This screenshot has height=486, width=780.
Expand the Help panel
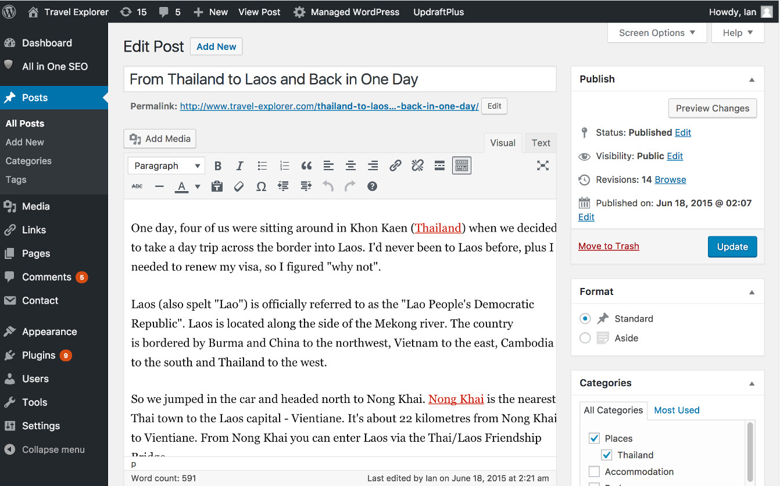738,33
